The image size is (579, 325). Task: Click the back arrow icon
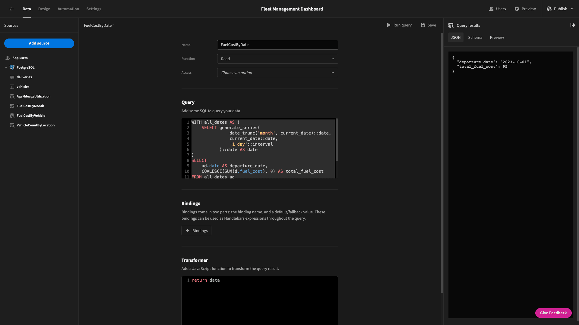11,9
